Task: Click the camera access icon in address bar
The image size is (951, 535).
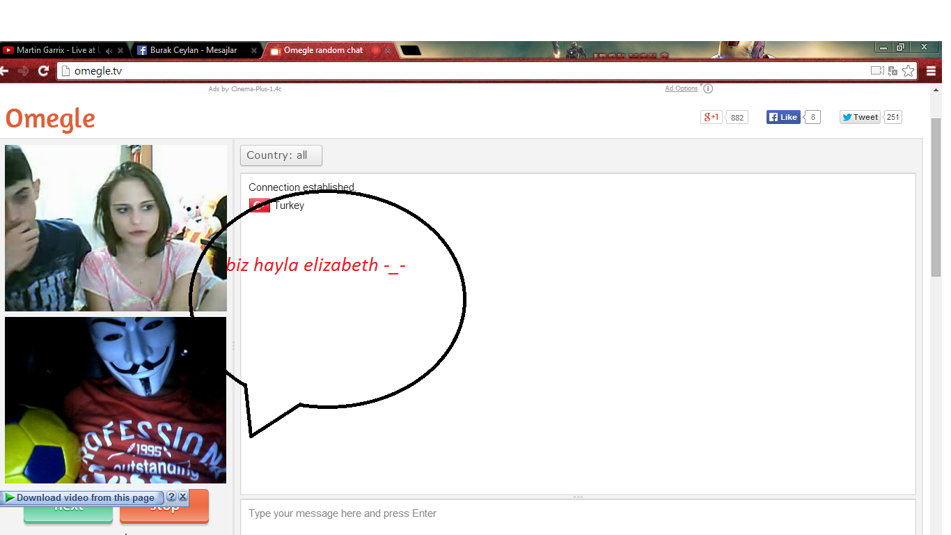Action: coord(877,70)
